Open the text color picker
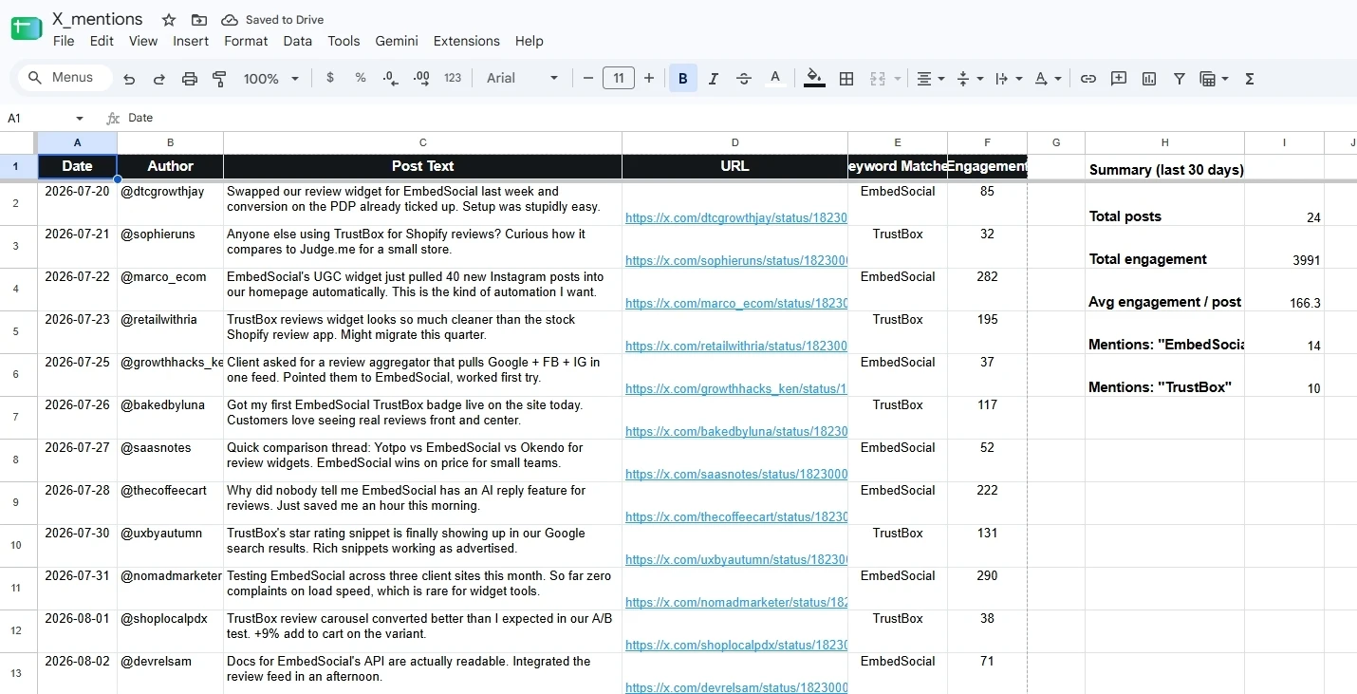This screenshot has height=694, width=1357. pos(775,79)
